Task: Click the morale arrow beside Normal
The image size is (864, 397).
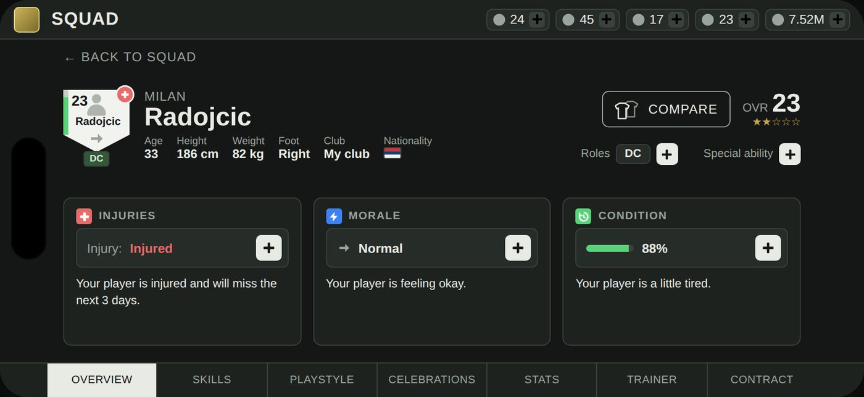Action: [344, 248]
